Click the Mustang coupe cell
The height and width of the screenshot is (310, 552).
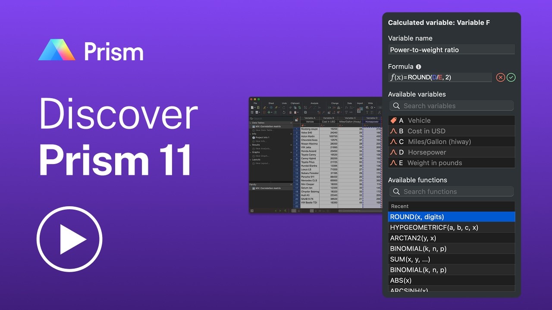point(310,129)
